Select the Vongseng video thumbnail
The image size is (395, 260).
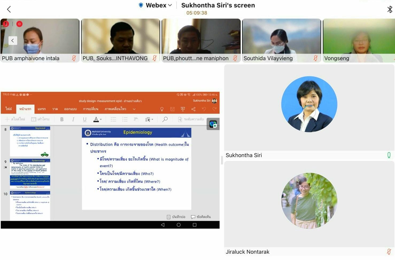click(359, 40)
